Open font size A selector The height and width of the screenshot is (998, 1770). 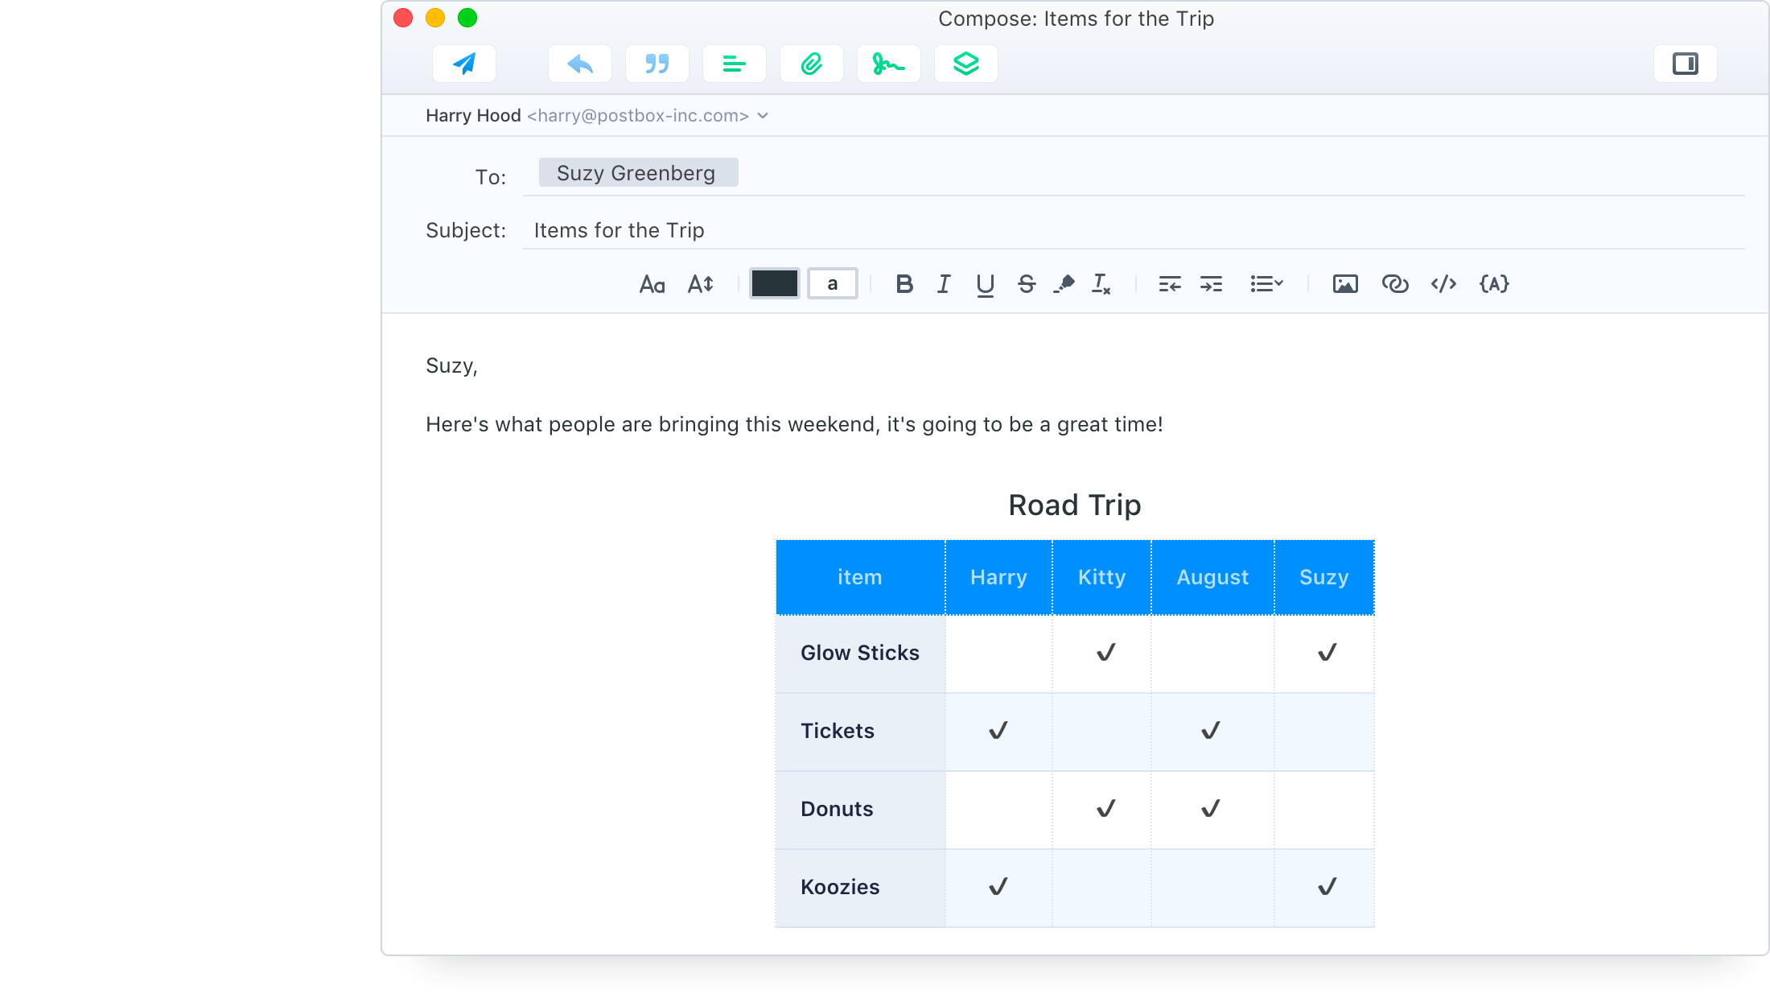pyautogui.click(x=701, y=284)
